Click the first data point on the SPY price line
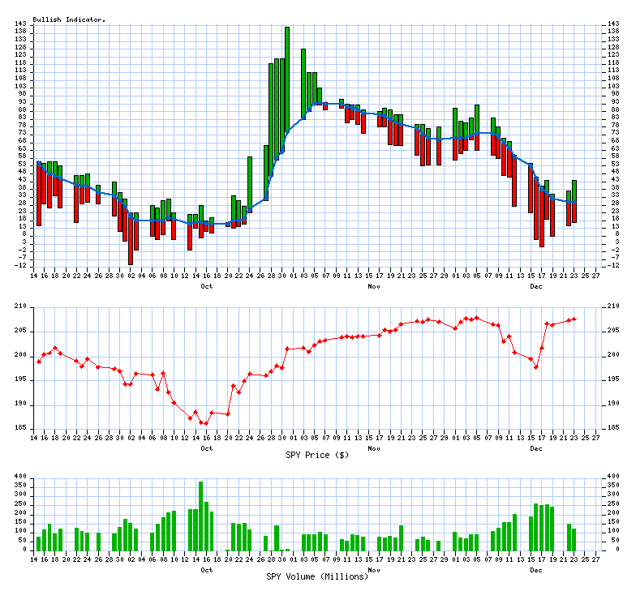 tap(38, 362)
